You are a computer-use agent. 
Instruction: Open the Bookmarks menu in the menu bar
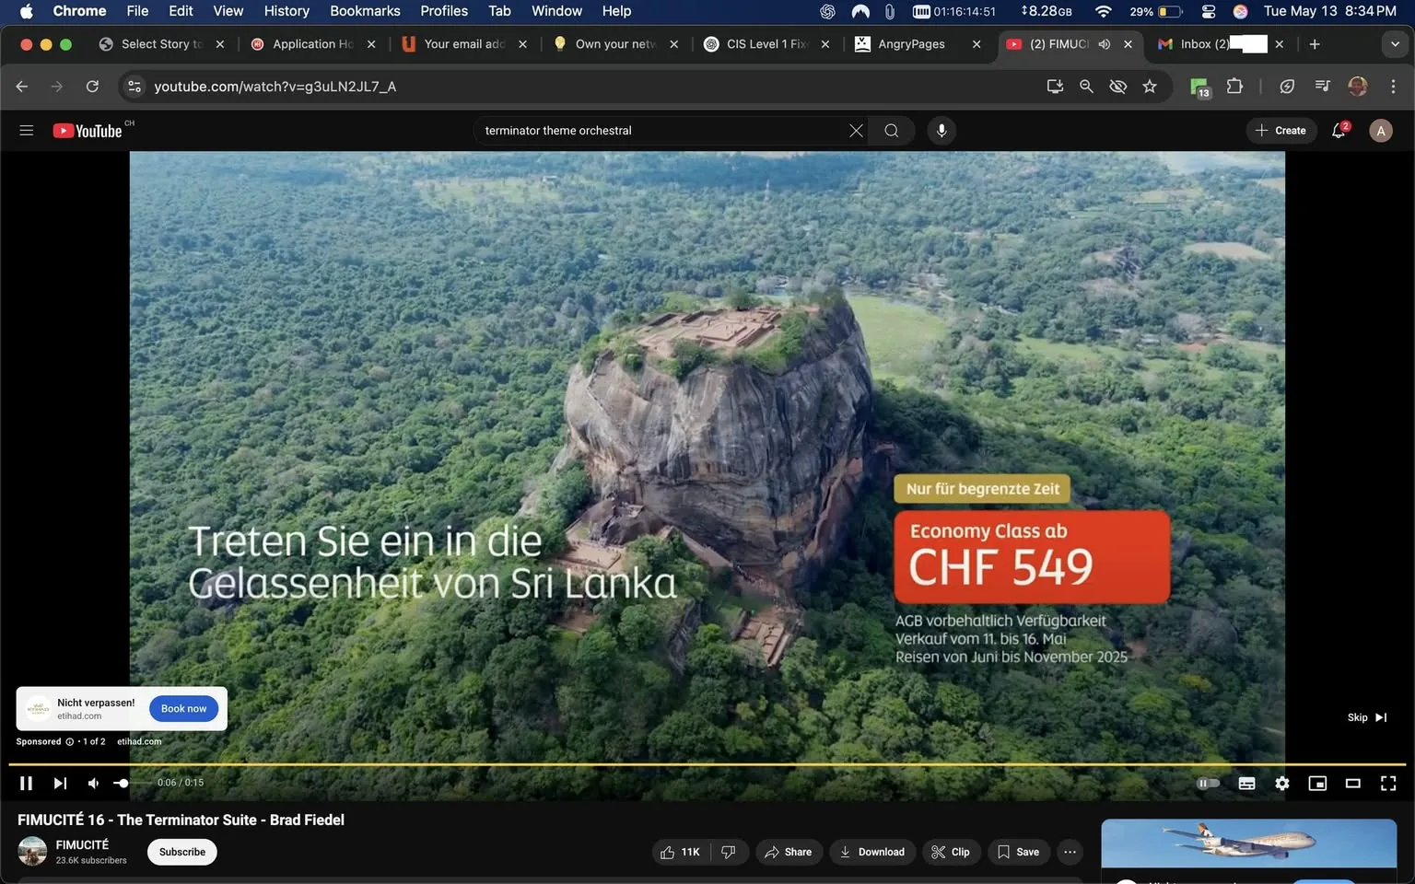(365, 11)
